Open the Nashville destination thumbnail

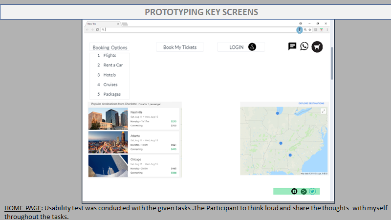pos(108,119)
